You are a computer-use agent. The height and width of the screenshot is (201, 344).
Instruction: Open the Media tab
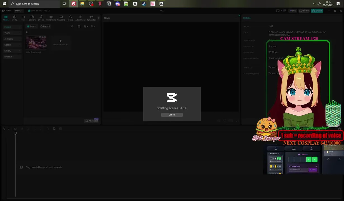coord(6,18)
